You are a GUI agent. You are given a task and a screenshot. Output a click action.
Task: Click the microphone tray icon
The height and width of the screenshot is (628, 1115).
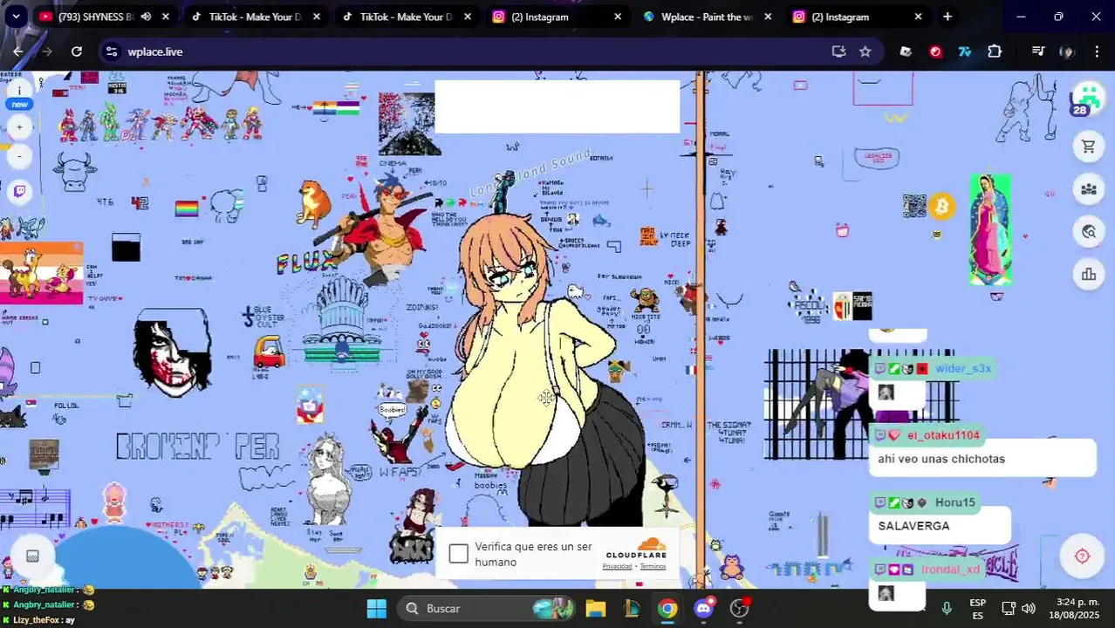point(947,609)
